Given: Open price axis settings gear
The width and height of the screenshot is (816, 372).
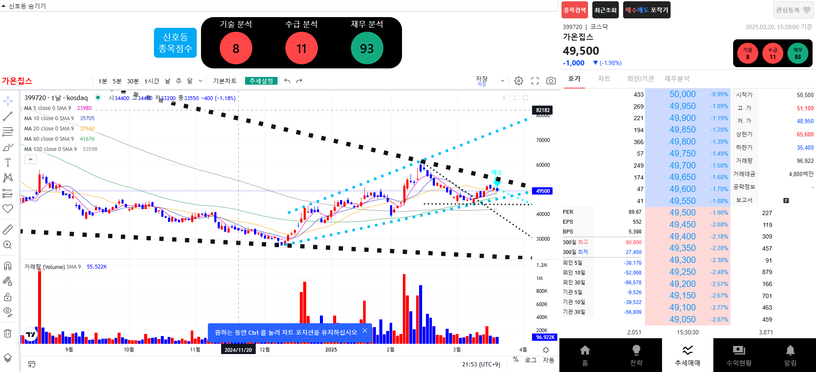Looking at the screenshot, I should [546, 350].
